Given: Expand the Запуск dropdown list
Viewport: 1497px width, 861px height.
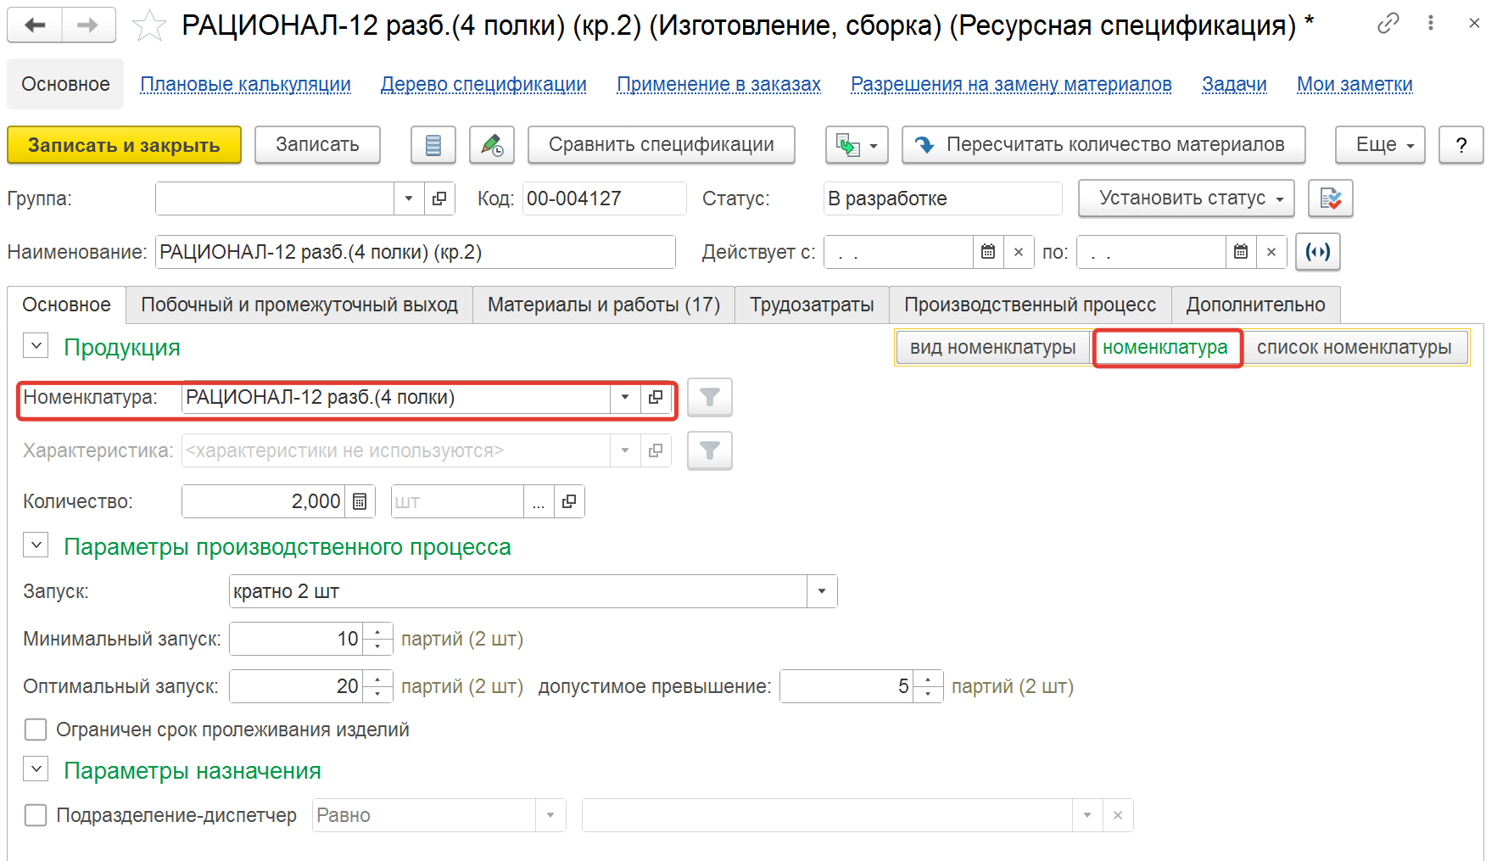Looking at the screenshot, I should 821,591.
